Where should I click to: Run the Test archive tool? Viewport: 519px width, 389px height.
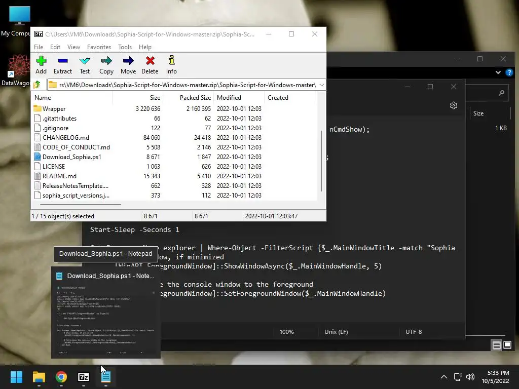click(85, 65)
